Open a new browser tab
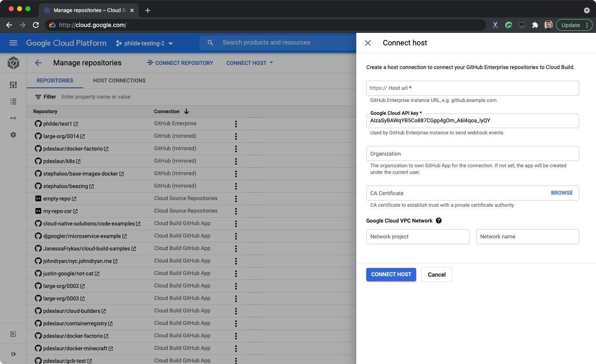The height and width of the screenshot is (364, 596). coord(148,10)
